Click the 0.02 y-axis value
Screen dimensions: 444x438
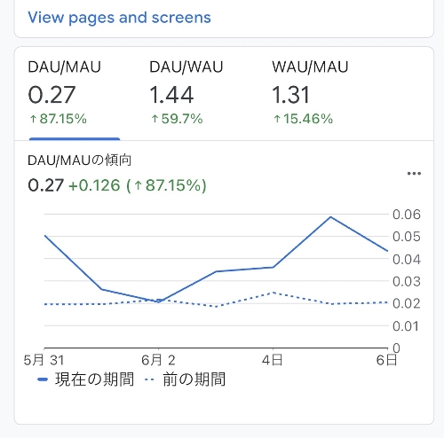coord(407,303)
